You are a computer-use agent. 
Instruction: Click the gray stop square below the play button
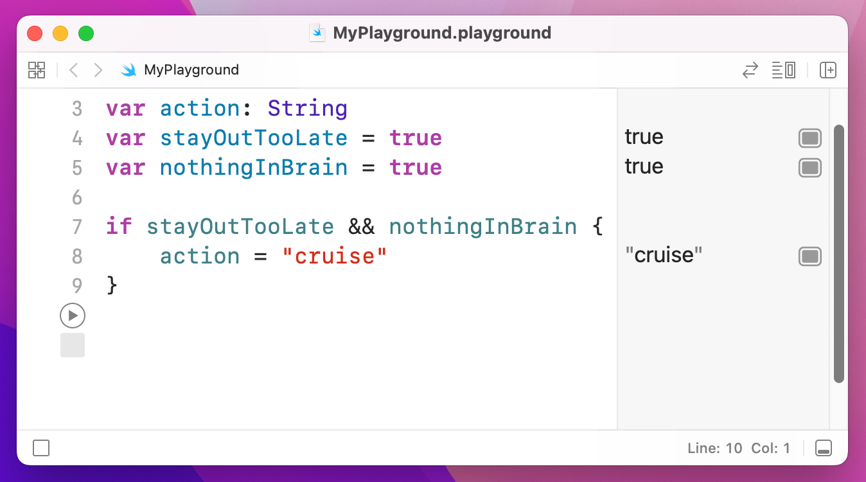tap(73, 345)
